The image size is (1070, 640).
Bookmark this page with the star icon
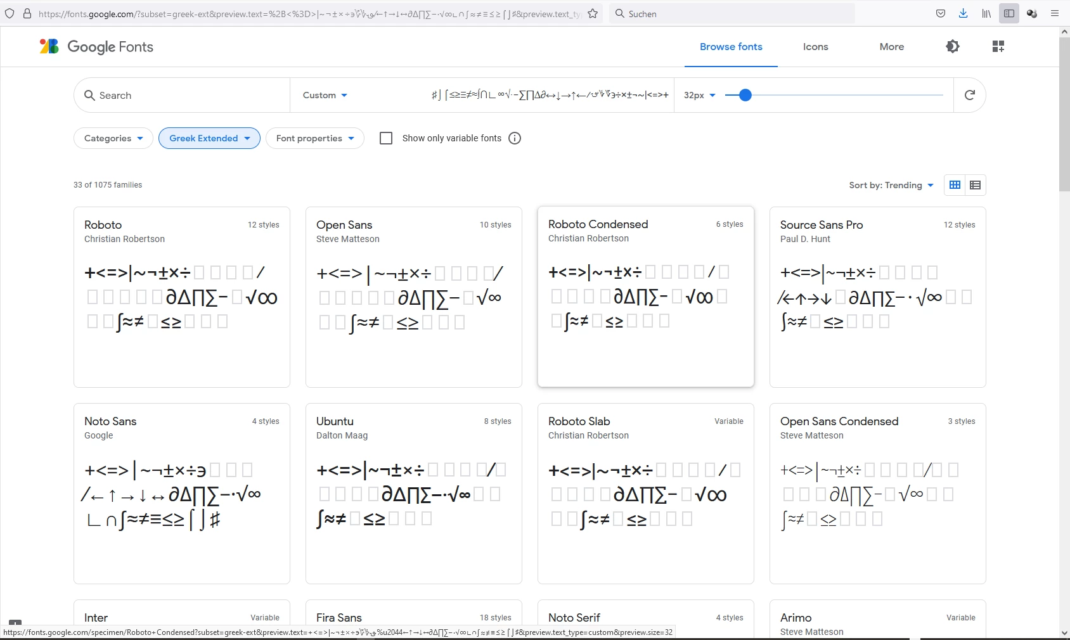(593, 13)
